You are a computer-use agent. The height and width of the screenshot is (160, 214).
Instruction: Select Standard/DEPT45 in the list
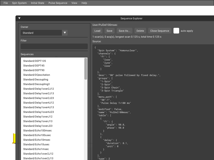(x=34, y=65)
